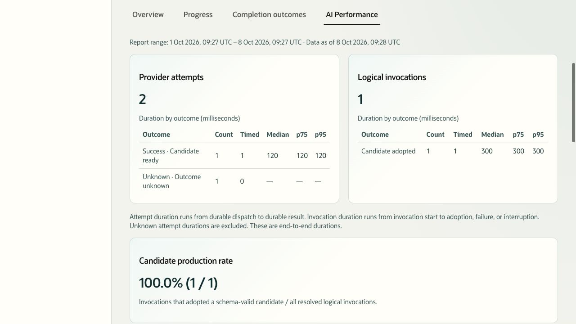Click p95 value 300 in Candidate adopted row
The image size is (576, 324).
[x=538, y=151]
